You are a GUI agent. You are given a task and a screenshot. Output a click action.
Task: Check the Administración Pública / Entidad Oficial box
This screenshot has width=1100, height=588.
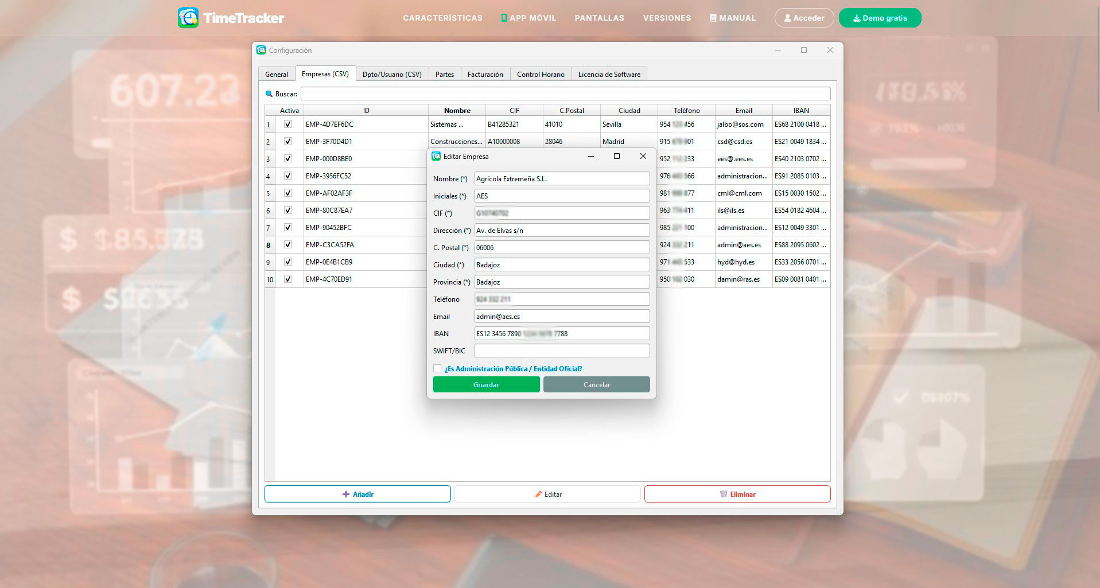[x=437, y=368]
